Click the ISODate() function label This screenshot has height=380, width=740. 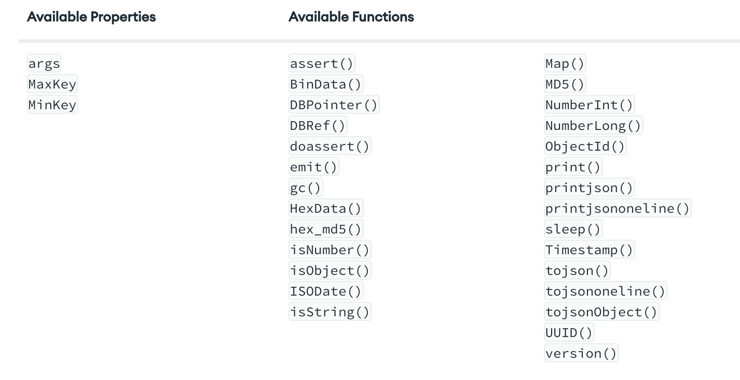pos(326,291)
